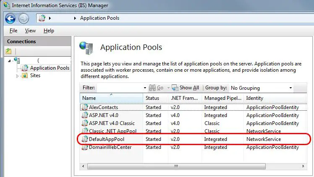Click the blue Back navigation arrow
314x177 pixels.
(x=10, y=18)
